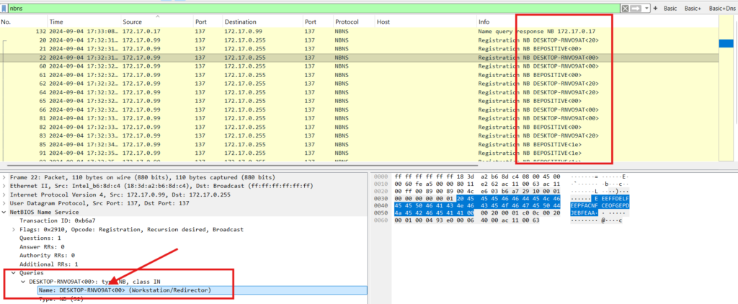738x304 pixels.
Task: Apply the Basic+Dns filter button
Action: click(723, 8)
